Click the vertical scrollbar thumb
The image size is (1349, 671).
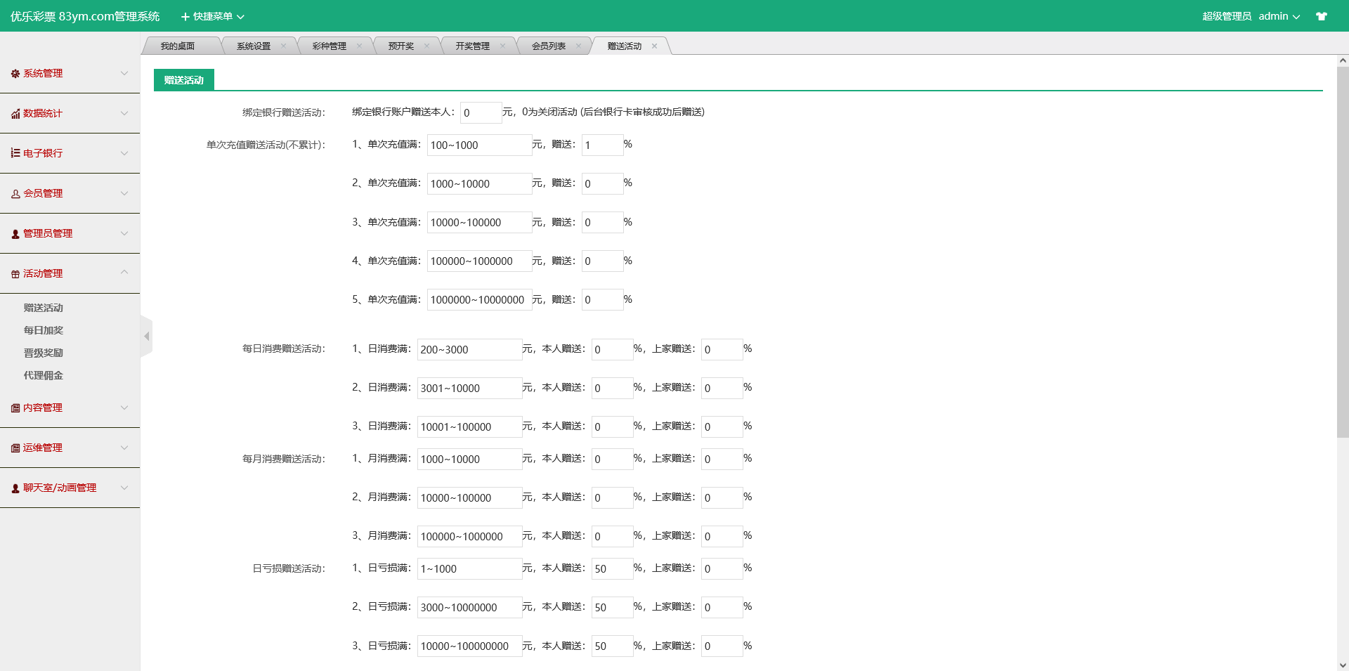tap(1343, 253)
